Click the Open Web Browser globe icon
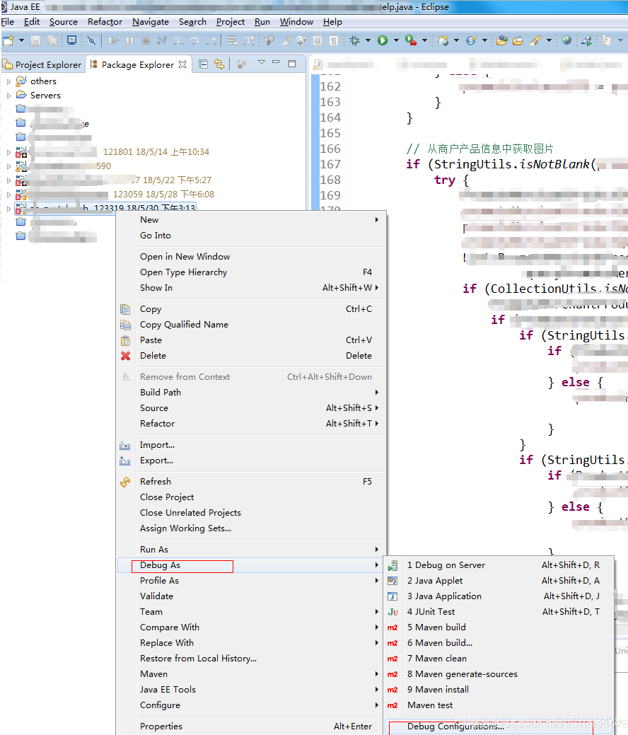628x735 pixels. [x=566, y=40]
